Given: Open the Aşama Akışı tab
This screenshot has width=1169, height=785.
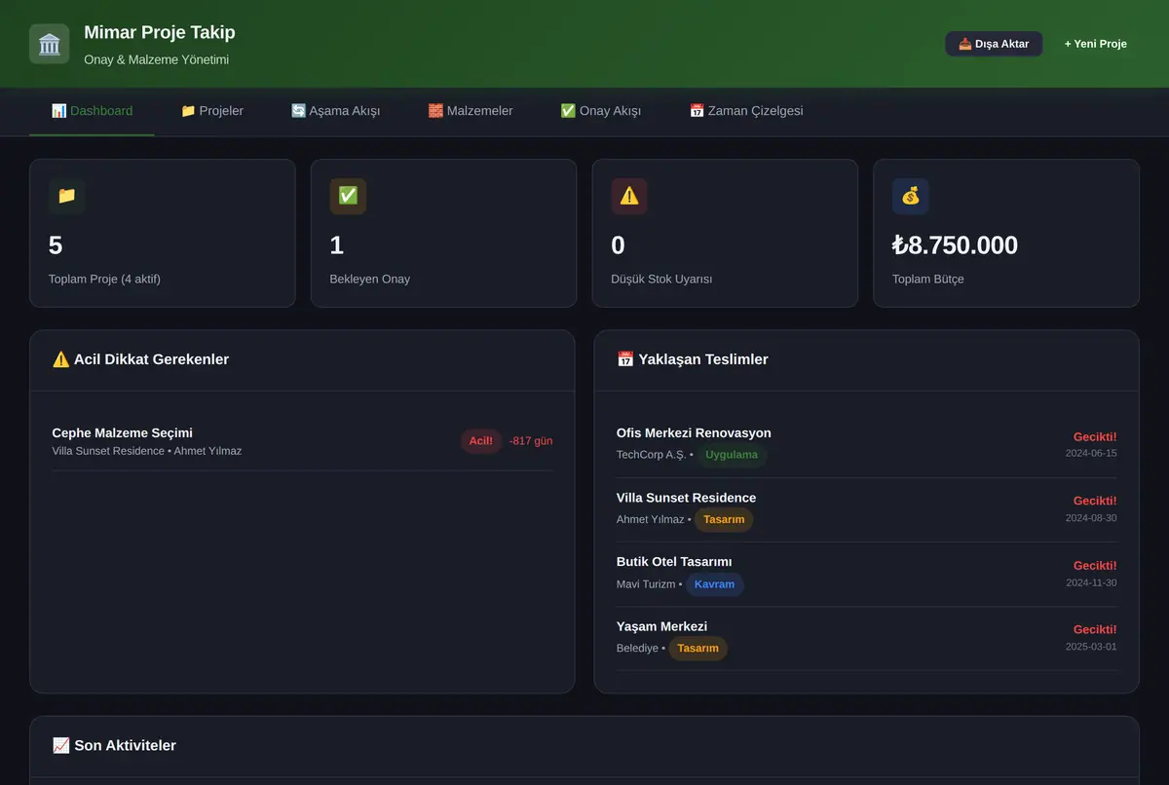Looking at the screenshot, I should pyautogui.click(x=335, y=111).
